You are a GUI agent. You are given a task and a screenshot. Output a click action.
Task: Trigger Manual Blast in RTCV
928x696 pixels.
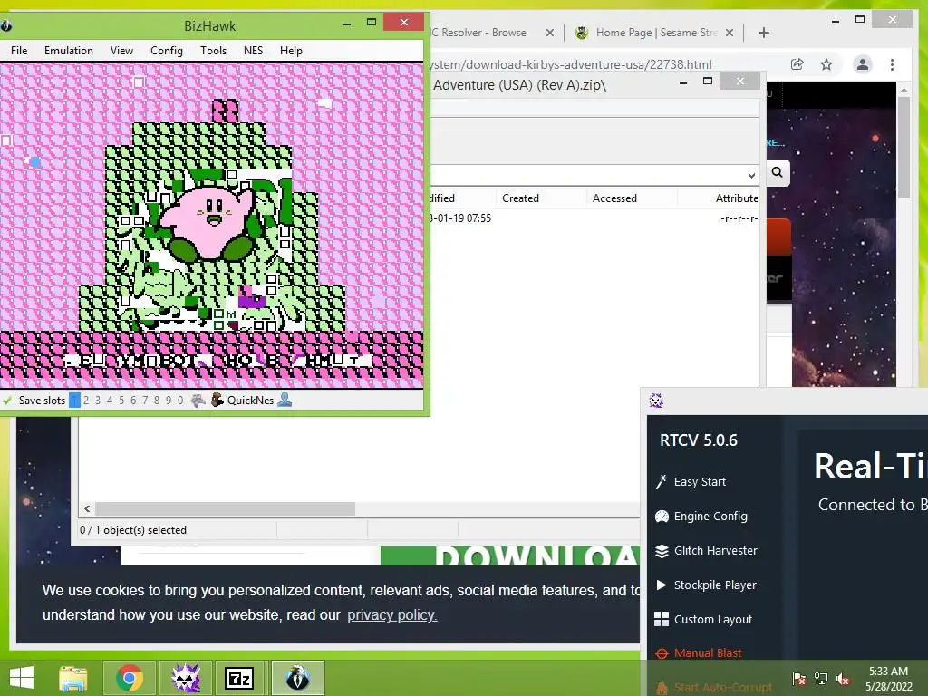pos(708,652)
